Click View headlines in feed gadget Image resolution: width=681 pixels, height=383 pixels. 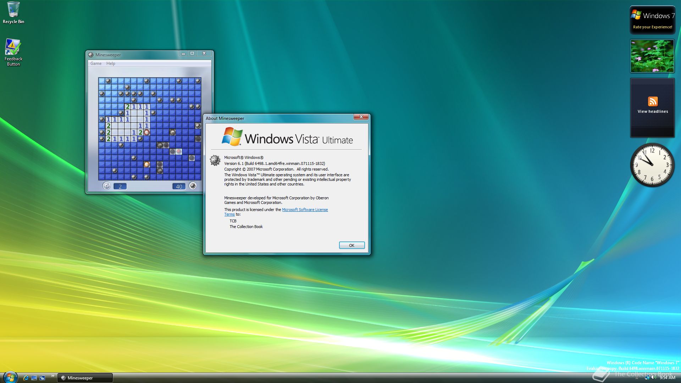pyautogui.click(x=653, y=111)
